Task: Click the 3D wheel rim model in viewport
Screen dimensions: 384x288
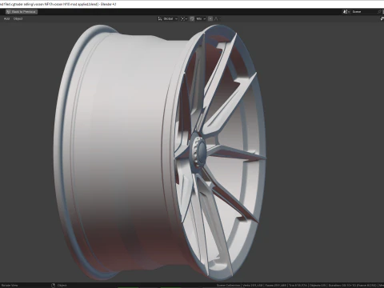Action: pos(160,152)
